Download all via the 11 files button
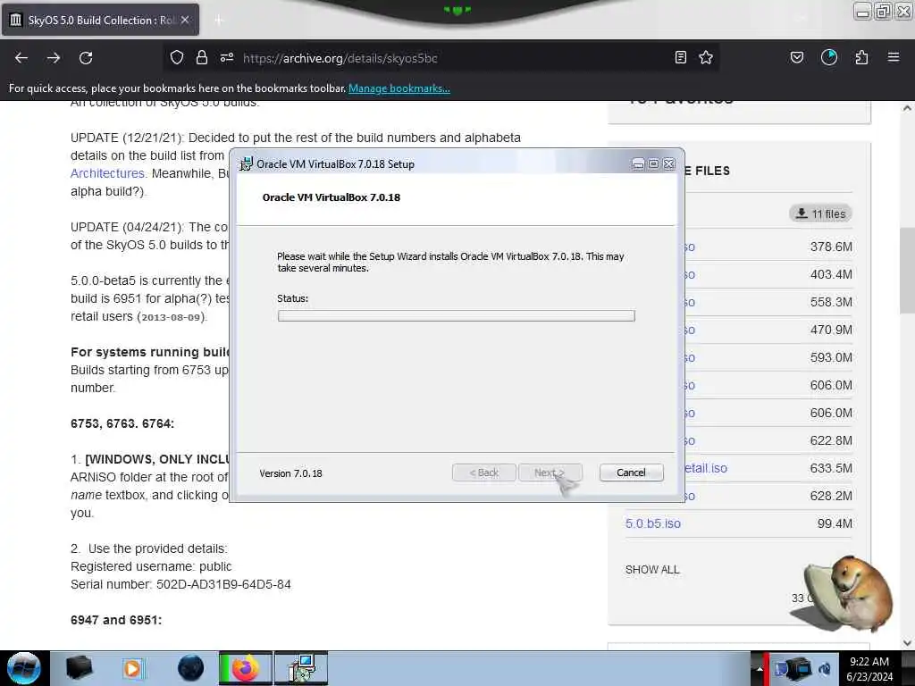Viewport: 915px width, 686px height. pos(820,213)
